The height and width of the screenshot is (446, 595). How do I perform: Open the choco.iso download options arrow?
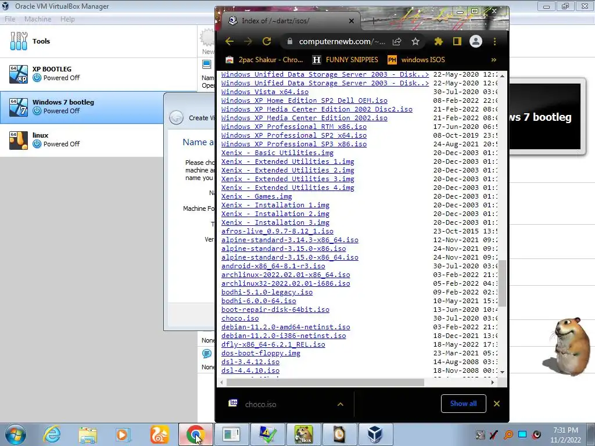[x=340, y=404]
